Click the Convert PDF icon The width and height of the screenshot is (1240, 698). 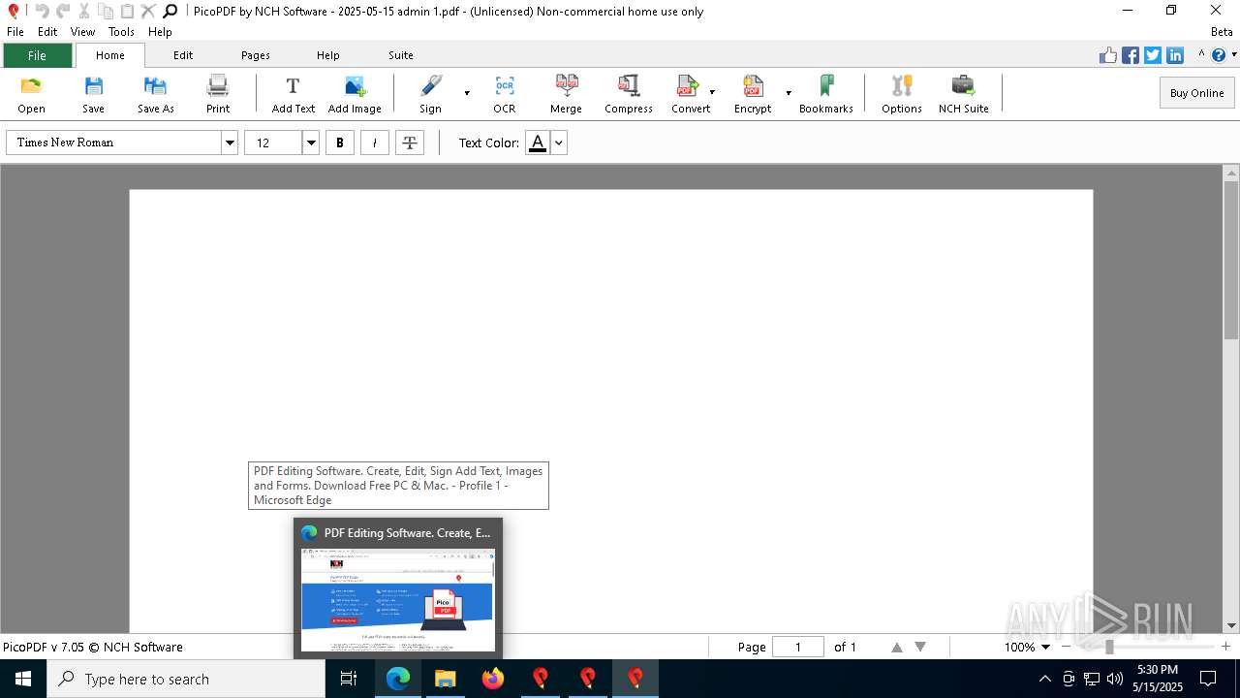[687, 85]
